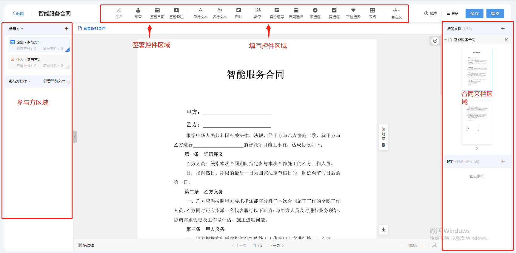
Task: Insert a 单选框 radio button control
Action: (x=315, y=13)
